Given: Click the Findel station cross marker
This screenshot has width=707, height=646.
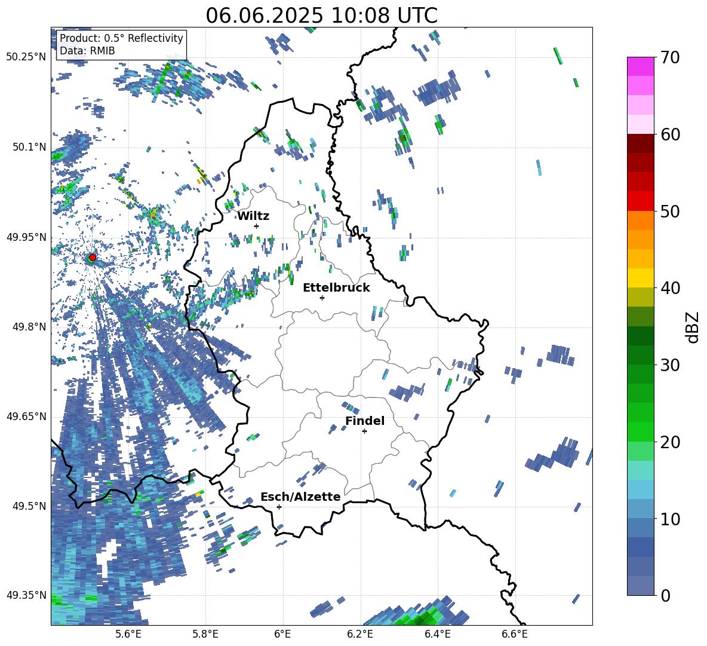Looking at the screenshot, I should click(364, 431).
